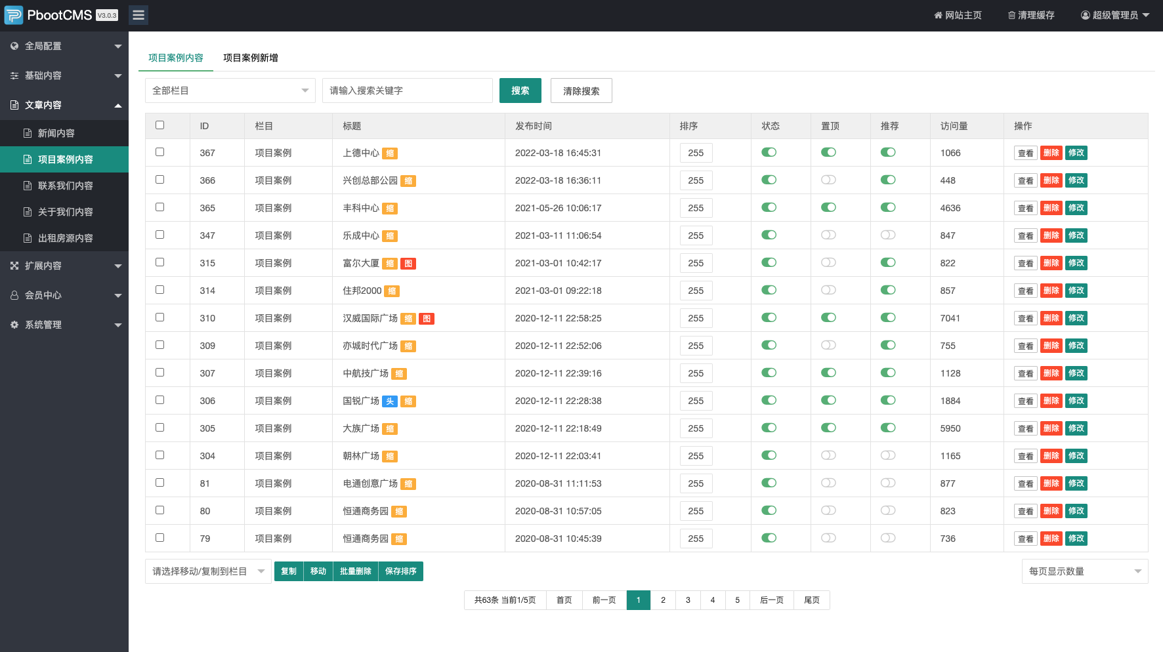
Task: Expand the 基础内容 sidebar menu
Action: (x=64, y=75)
